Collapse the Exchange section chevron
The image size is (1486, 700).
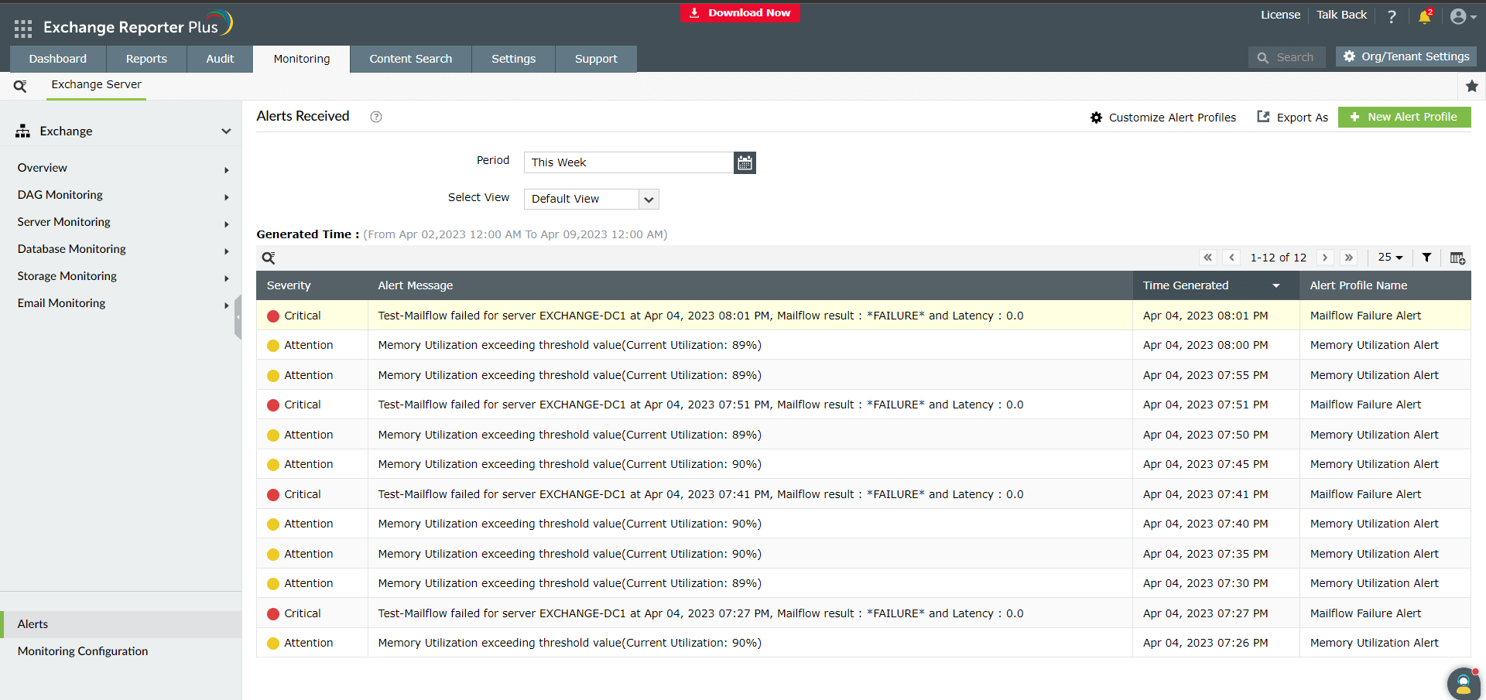pos(226,131)
